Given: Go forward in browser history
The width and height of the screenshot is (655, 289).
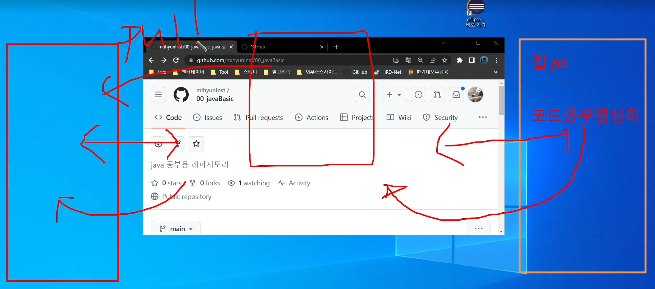Looking at the screenshot, I should (164, 60).
